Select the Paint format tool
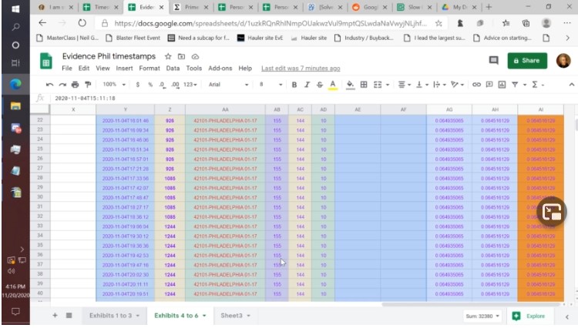This screenshot has width=578, height=328. pyautogui.click(x=88, y=85)
